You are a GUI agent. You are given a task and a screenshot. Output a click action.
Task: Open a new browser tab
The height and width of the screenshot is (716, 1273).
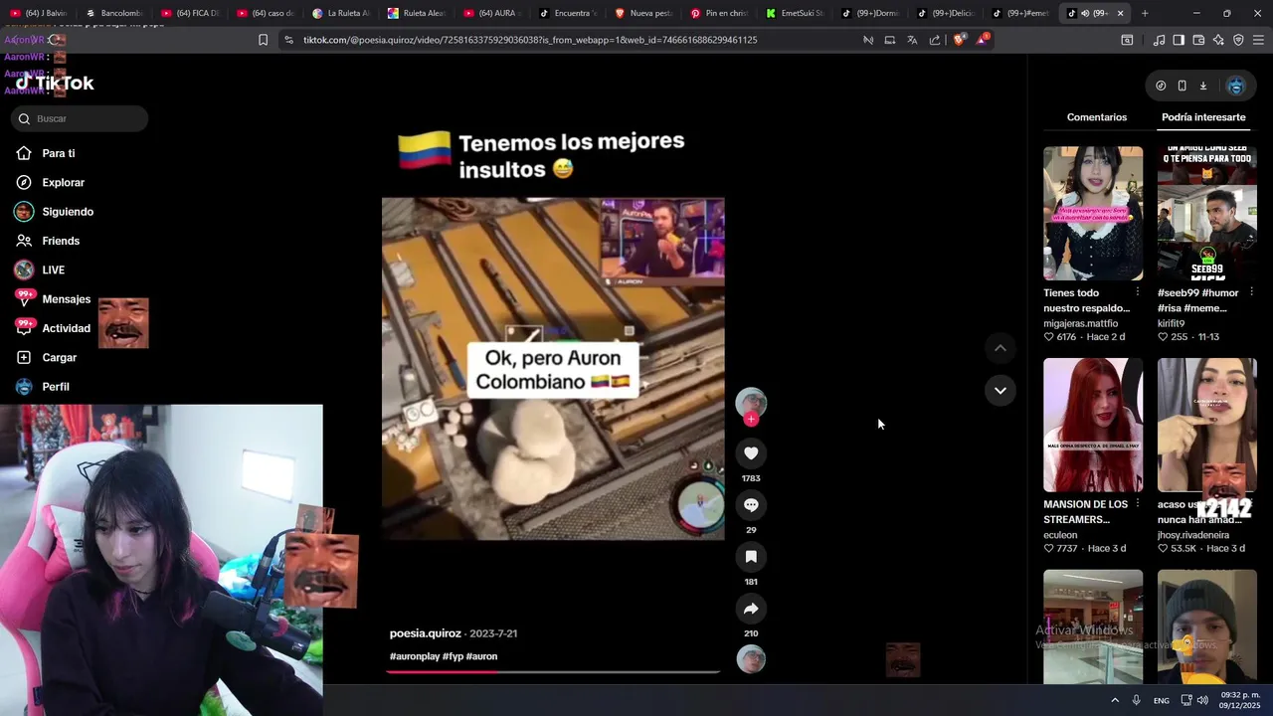[1145, 13]
